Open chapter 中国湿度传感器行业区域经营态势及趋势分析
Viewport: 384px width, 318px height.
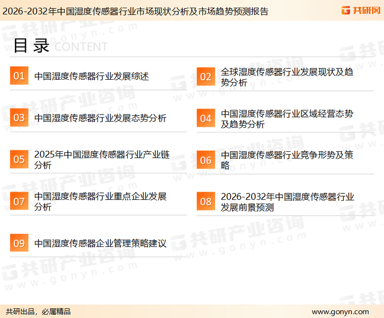pyautogui.click(x=287, y=119)
